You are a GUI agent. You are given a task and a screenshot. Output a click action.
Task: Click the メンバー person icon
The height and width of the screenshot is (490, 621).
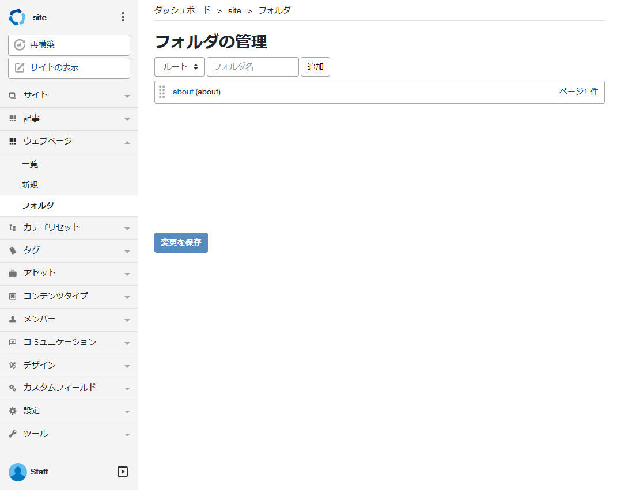pos(13,320)
